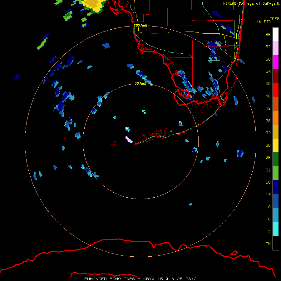The height and width of the screenshot is (281, 281).
Task: Select the bright red legend swatch
Action: [x=276, y=90]
